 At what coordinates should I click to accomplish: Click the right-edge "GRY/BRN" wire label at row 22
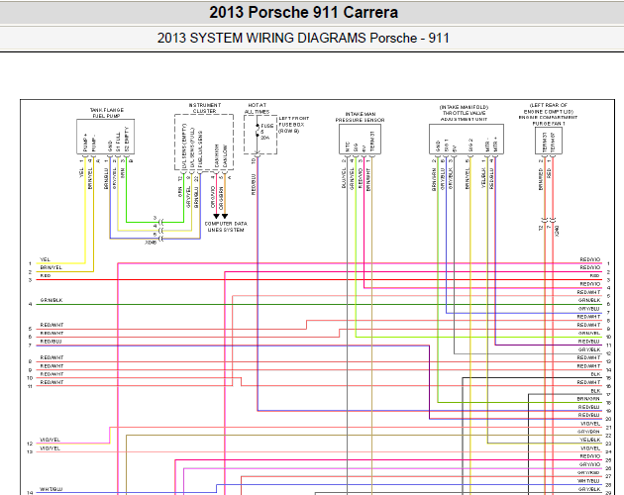pyautogui.click(x=588, y=432)
